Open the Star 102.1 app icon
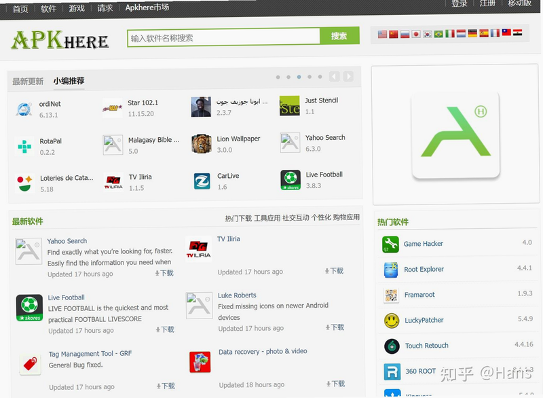 [112, 108]
